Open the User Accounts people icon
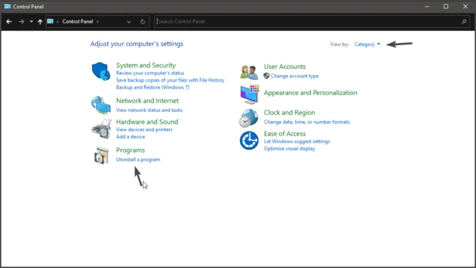Image resolution: width=476 pixels, height=268 pixels. (249, 72)
